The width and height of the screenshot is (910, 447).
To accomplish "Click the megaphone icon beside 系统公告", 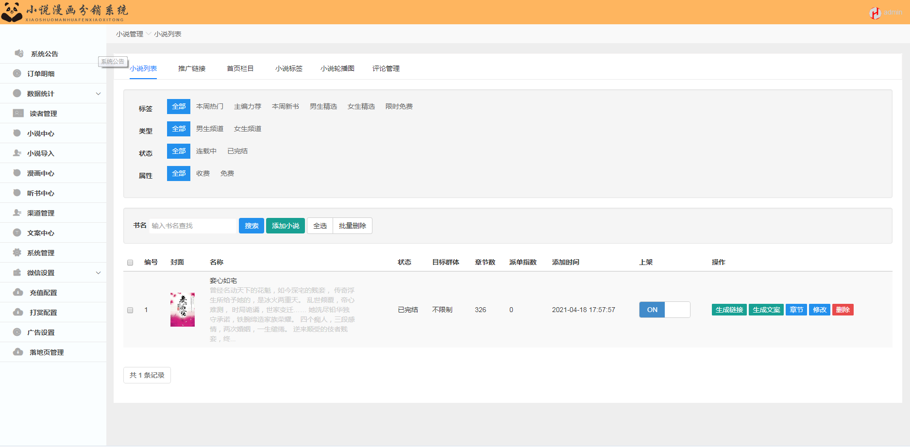I will click(19, 53).
